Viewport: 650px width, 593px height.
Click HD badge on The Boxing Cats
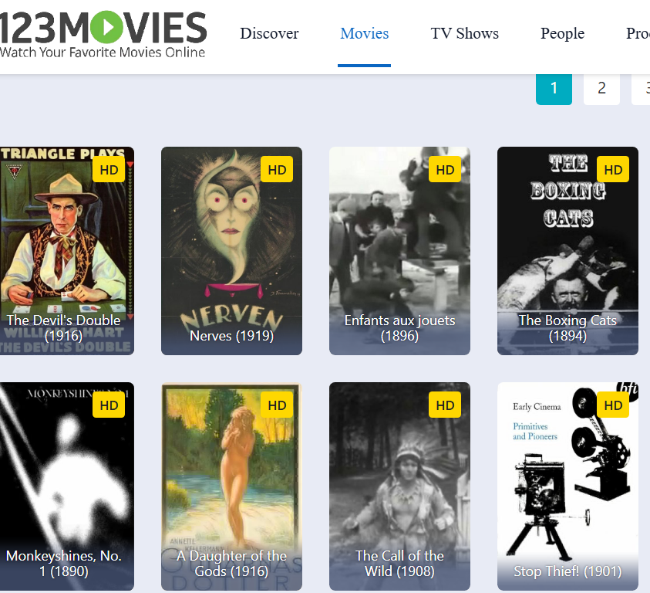click(x=613, y=169)
